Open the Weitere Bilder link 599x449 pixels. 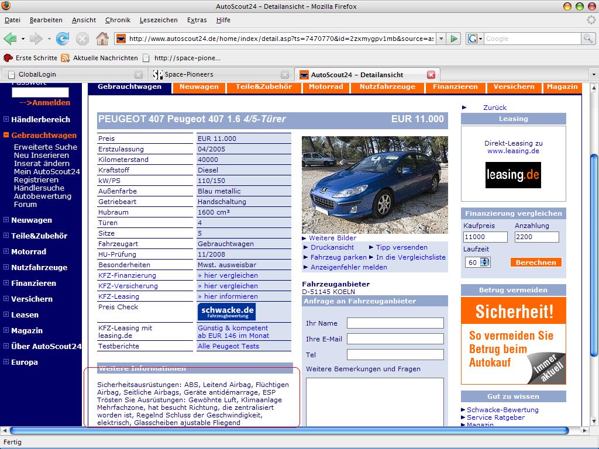pyautogui.click(x=332, y=238)
